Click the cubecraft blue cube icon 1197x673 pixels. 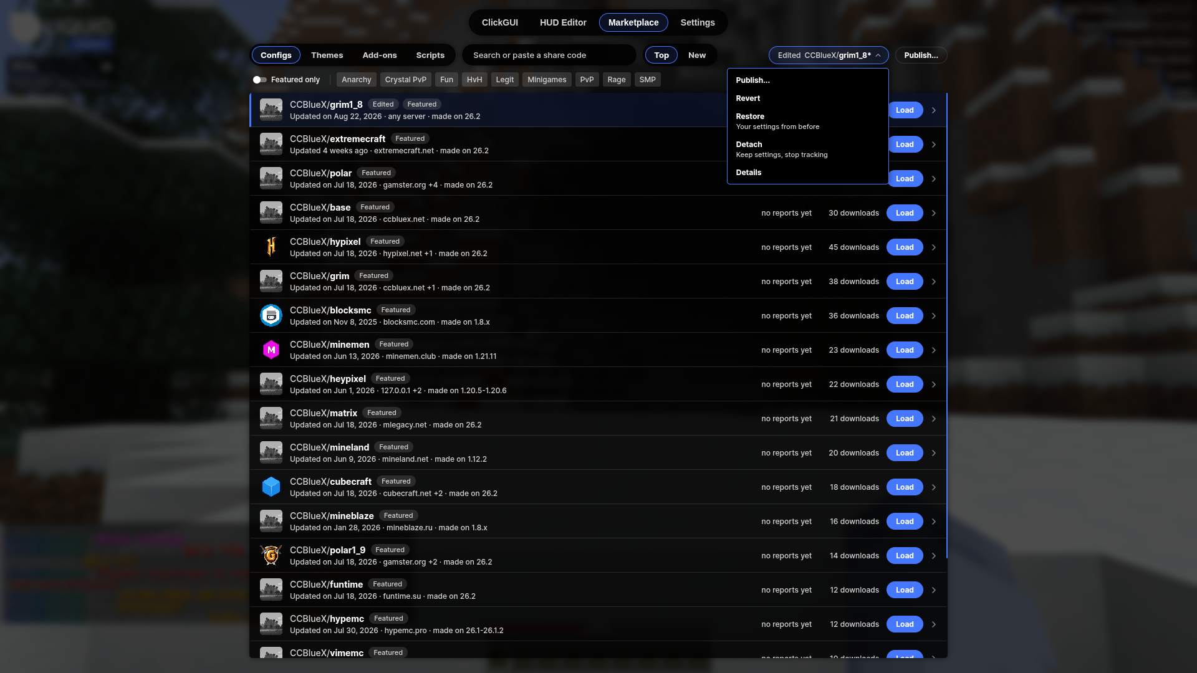pos(271,487)
